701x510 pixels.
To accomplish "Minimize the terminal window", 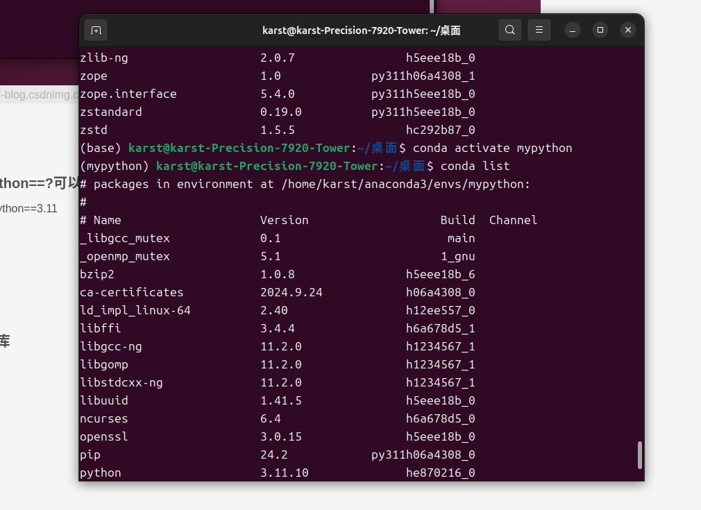I will [572, 31].
